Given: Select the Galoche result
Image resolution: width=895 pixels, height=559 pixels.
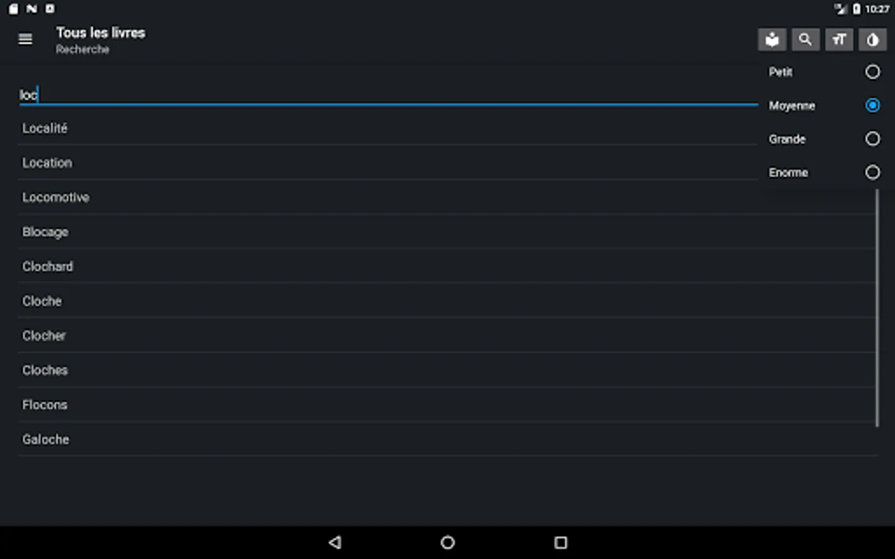Looking at the screenshot, I should 446,439.
